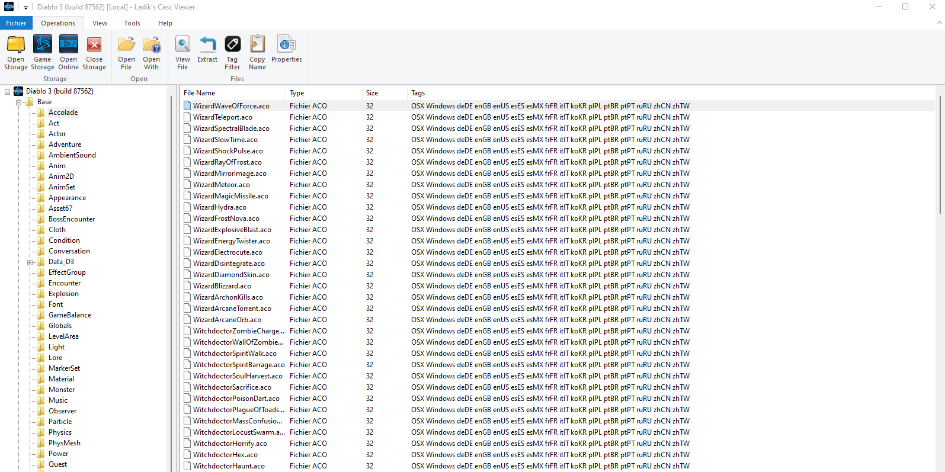
Task: Select the Quest tree folder
Action: [57, 464]
